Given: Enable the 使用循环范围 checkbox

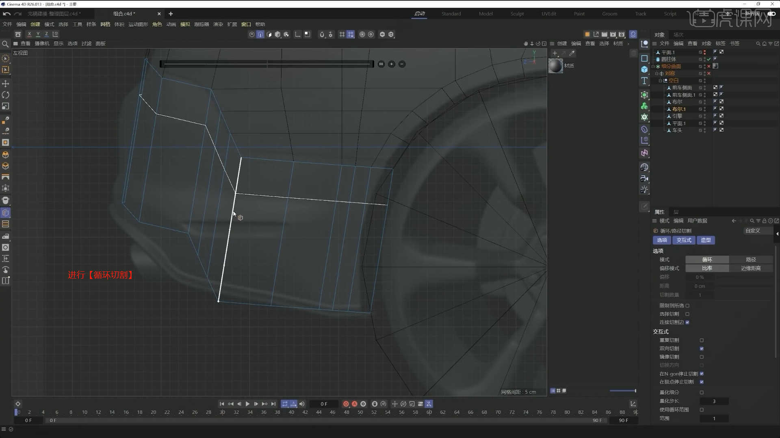Looking at the screenshot, I should pos(702,410).
